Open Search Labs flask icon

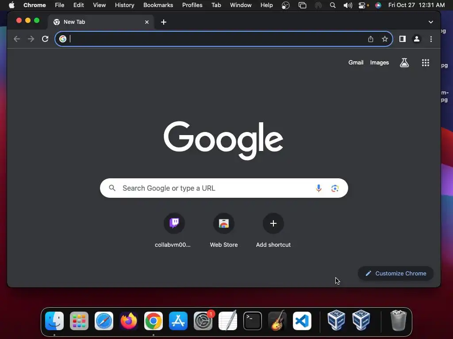pos(404,63)
